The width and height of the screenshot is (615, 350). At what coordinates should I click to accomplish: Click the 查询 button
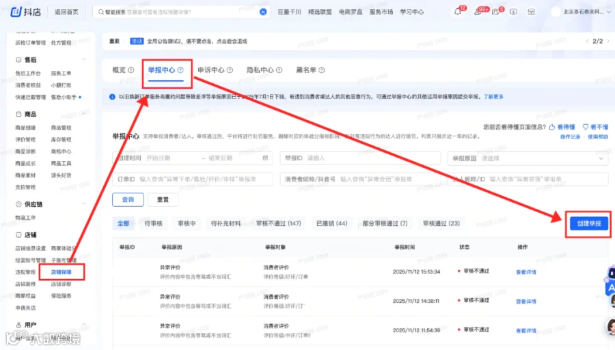(x=128, y=200)
